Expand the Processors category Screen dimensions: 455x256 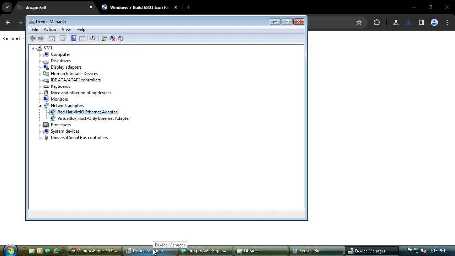point(40,125)
